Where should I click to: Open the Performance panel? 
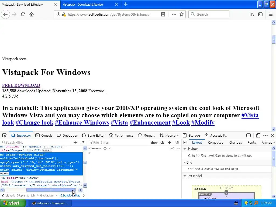point(121,135)
